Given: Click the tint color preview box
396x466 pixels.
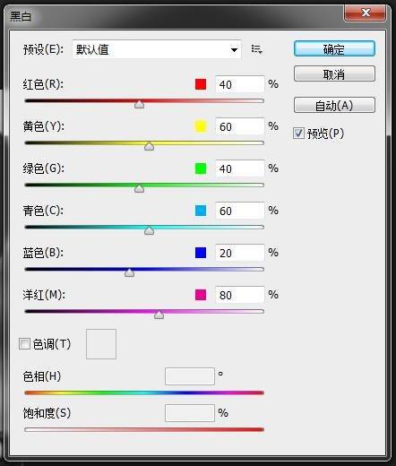Looking at the screenshot, I should 101,344.
